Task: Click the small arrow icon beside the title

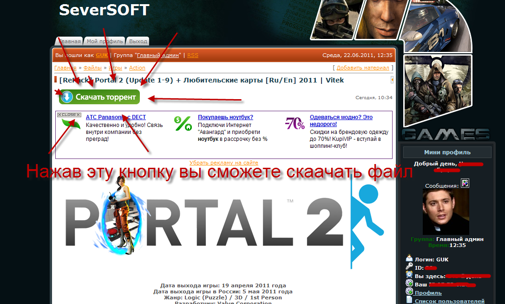Action: point(392,80)
